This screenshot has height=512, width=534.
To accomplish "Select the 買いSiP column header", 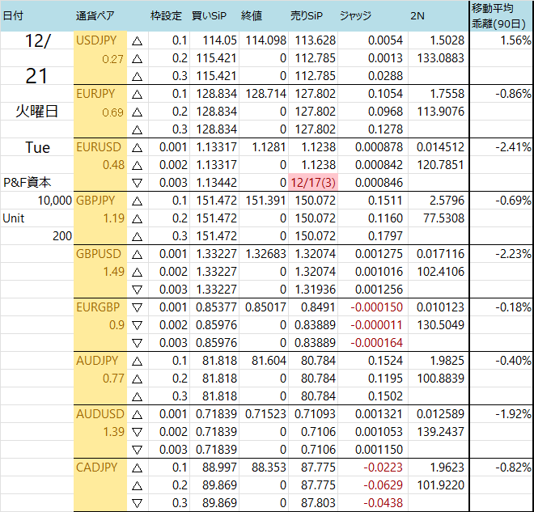I will tap(209, 15).
